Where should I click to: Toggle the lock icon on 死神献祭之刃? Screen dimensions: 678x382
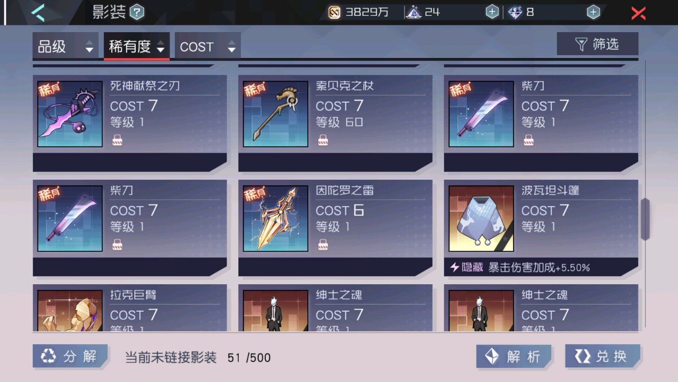coord(117,140)
